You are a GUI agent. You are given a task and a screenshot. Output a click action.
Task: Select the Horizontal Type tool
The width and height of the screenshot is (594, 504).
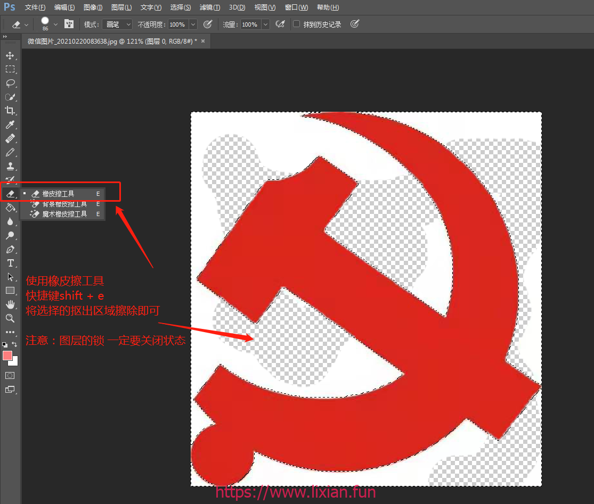10,263
